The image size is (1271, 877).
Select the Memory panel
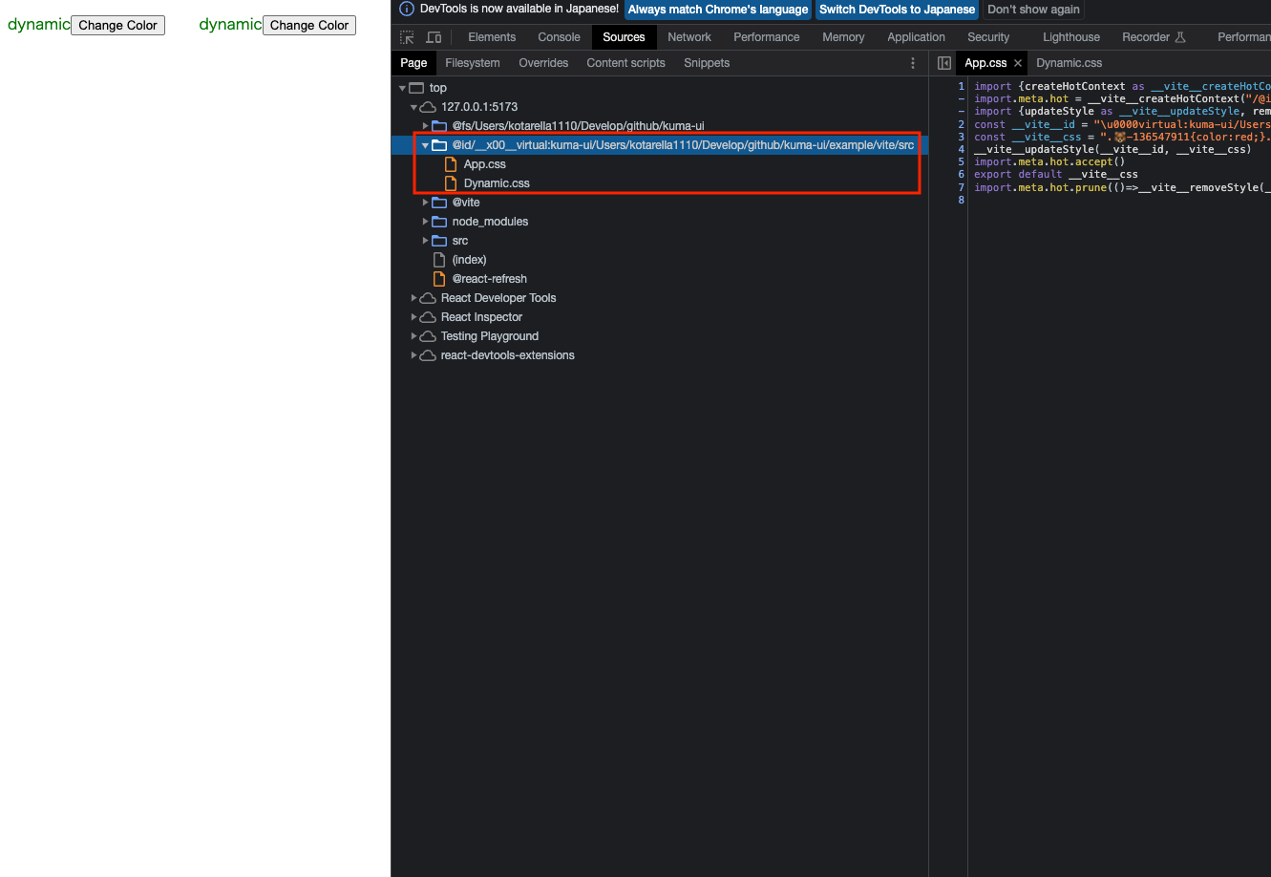click(842, 36)
